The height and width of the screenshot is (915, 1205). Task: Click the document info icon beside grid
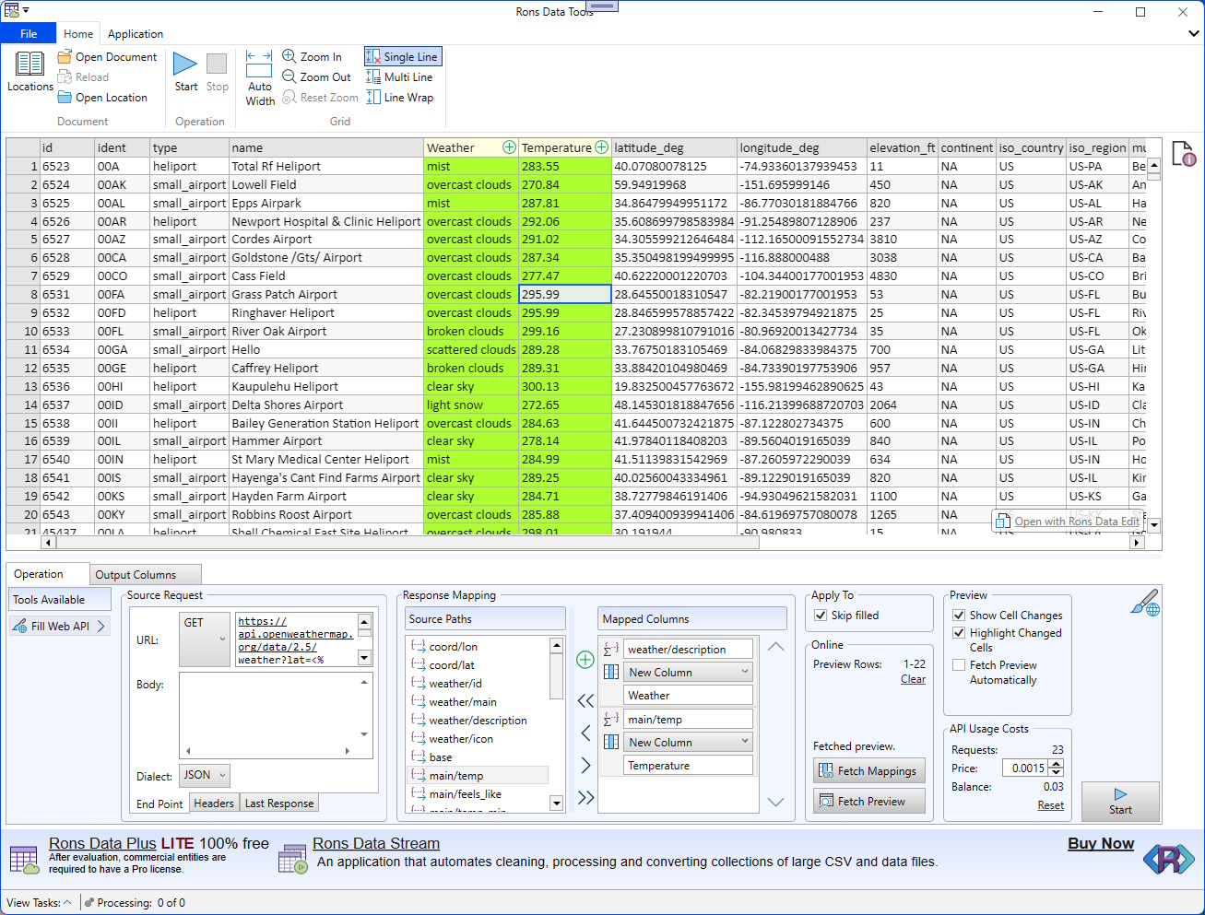point(1183,154)
